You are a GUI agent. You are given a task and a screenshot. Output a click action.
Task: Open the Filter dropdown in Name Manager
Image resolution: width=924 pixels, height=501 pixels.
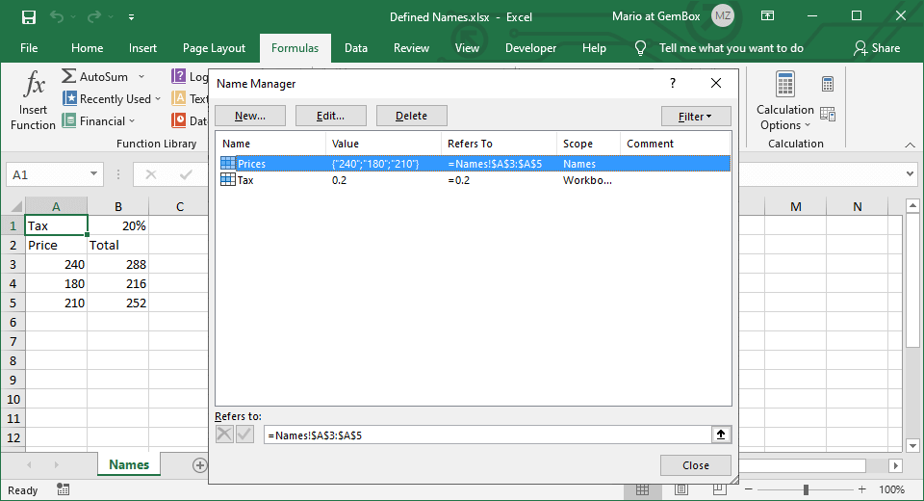click(x=696, y=116)
